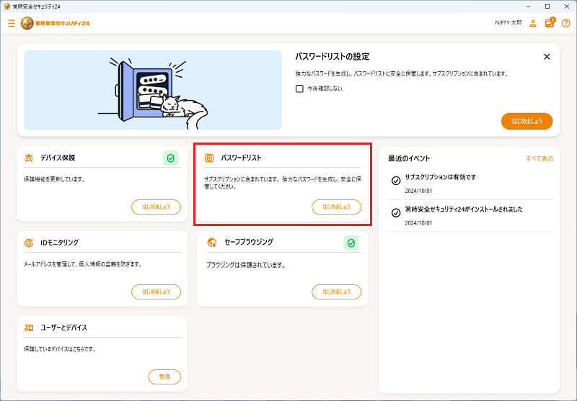Click ブラウジングは保護されています status text
This screenshot has width=577, height=401.
(246, 265)
